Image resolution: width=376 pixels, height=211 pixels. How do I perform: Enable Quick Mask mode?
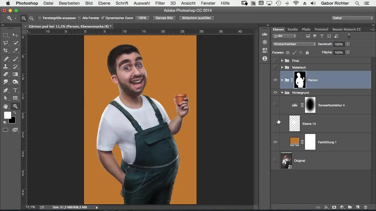pyautogui.click(x=6, y=130)
